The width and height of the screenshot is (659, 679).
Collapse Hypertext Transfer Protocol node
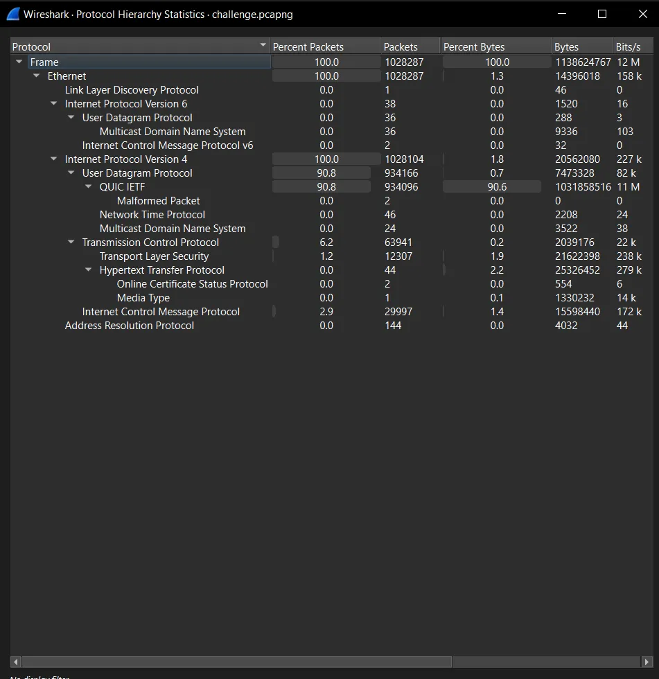coord(89,270)
